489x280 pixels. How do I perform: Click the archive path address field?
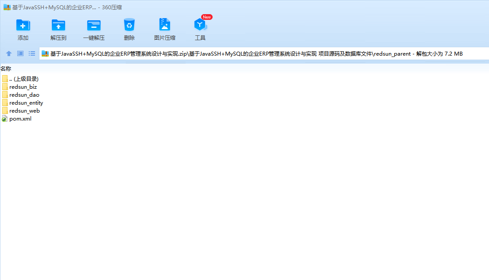264,53
